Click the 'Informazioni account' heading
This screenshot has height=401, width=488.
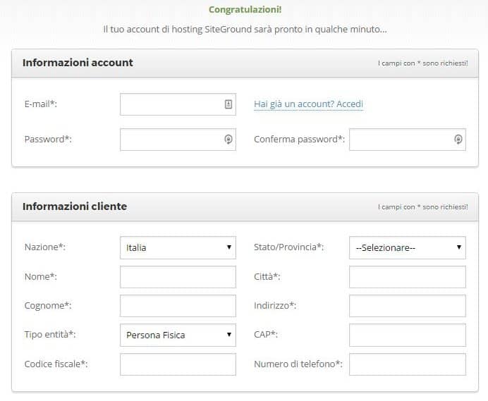coord(78,63)
